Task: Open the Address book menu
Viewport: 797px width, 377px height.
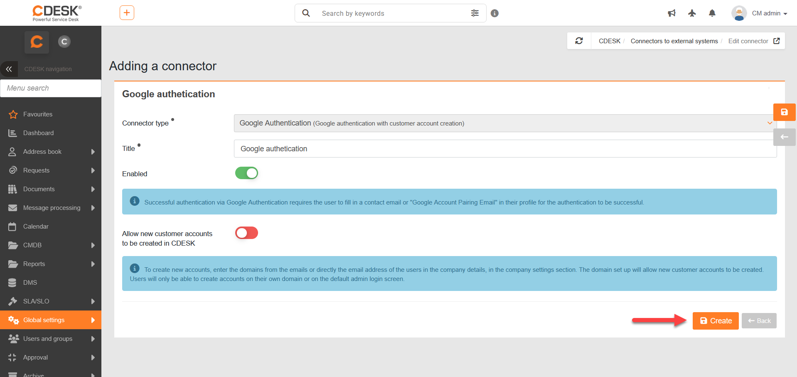Action: click(42, 152)
